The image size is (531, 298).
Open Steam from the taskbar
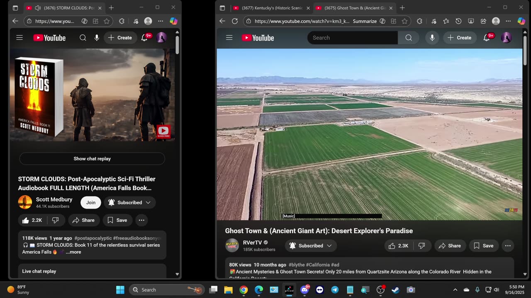point(395,290)
